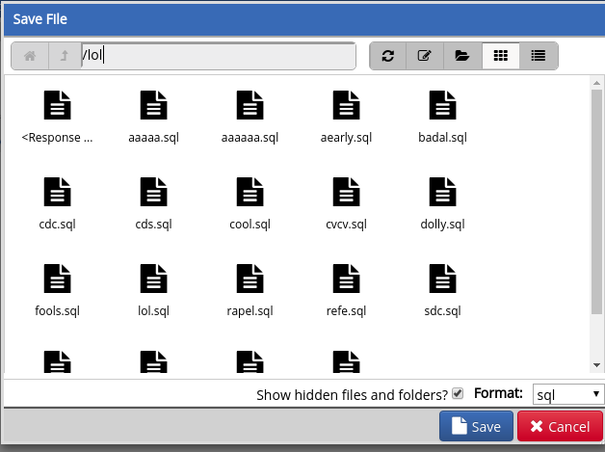The height and width of the screenshot is (452, 605).
Task: Switch to list view
Action: pos(538,56)
